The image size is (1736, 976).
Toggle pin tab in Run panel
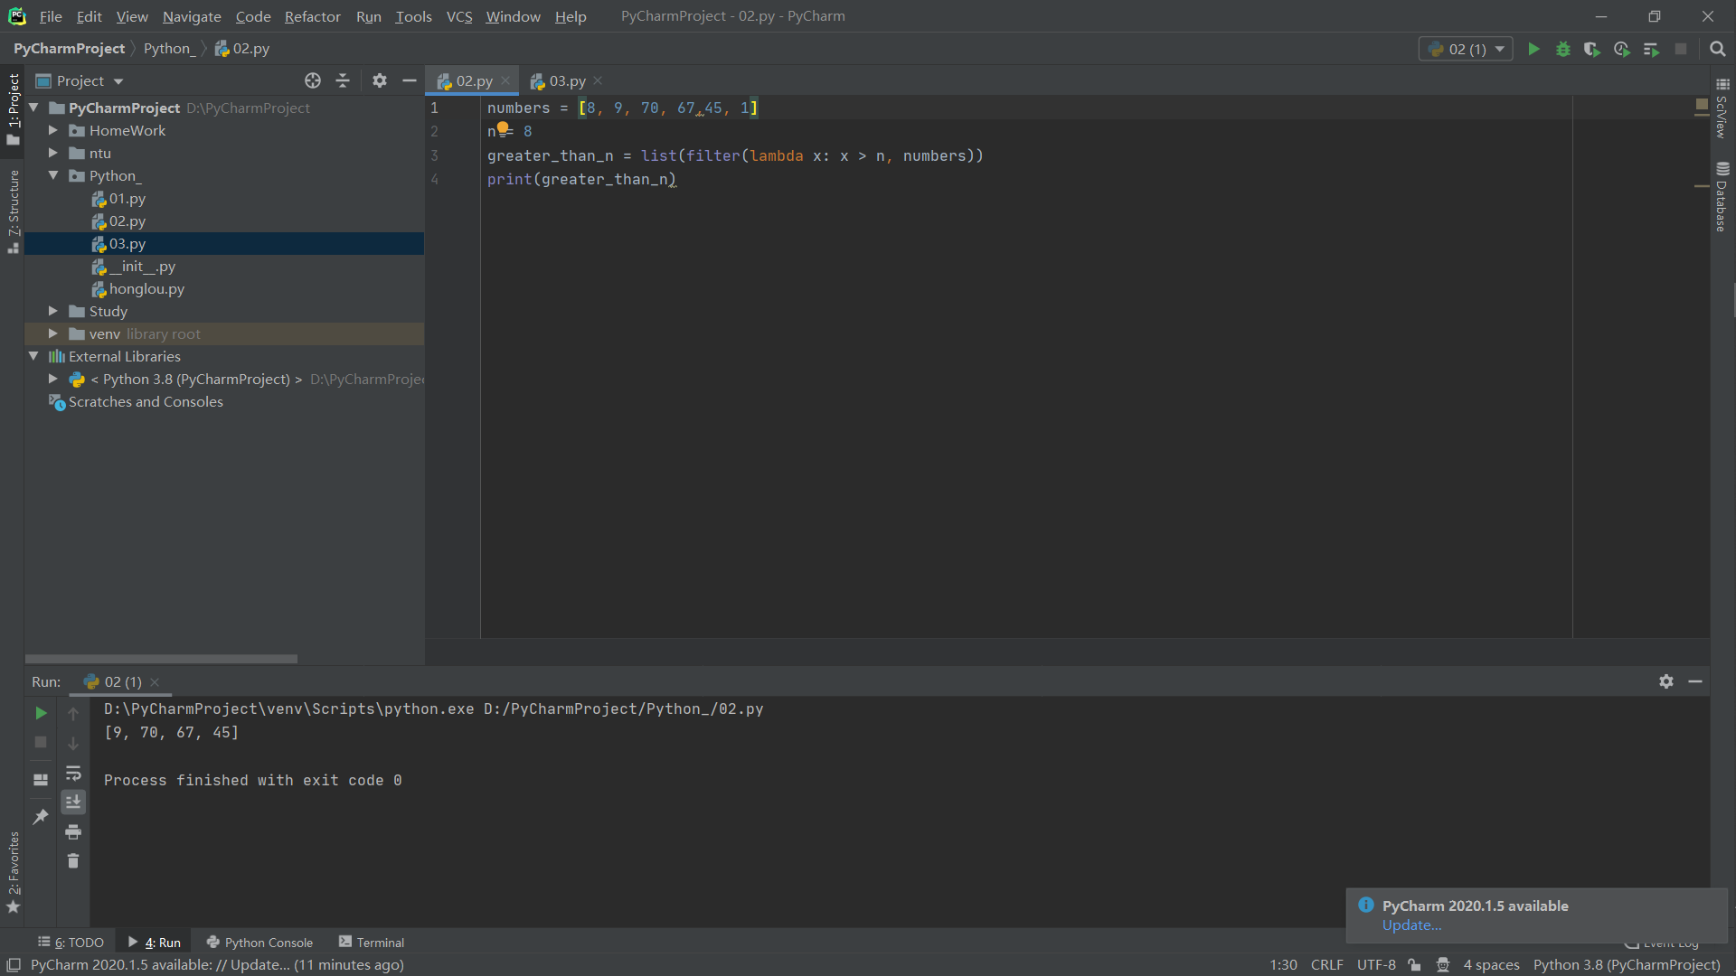click(x=41, y=817)
